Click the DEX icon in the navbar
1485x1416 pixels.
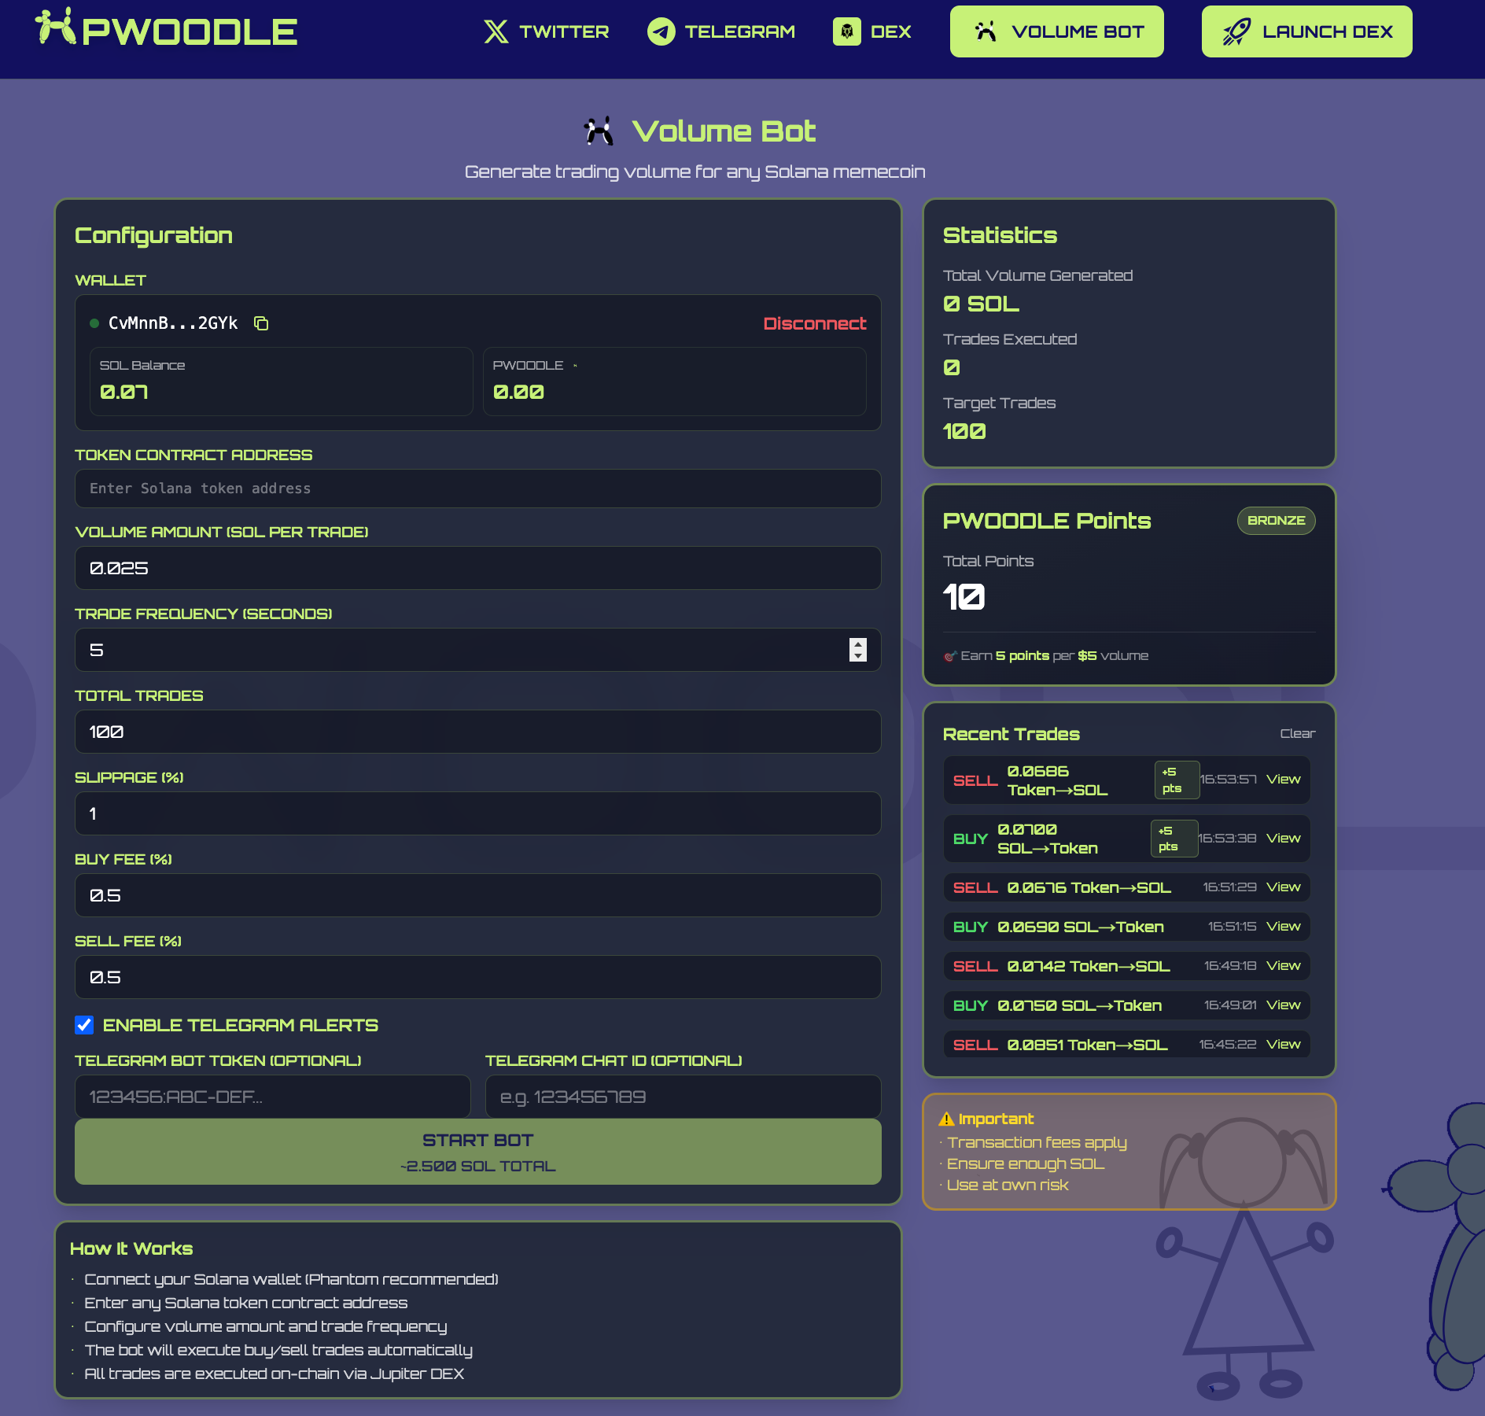click(x=847, y=31)
